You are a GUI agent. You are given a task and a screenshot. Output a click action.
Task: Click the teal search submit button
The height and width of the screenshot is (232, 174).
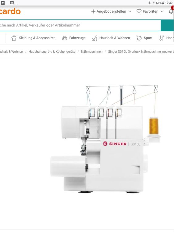[167, 25]
